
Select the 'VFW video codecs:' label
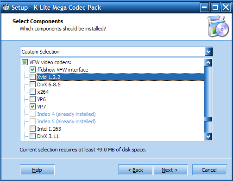pos(50,62)
